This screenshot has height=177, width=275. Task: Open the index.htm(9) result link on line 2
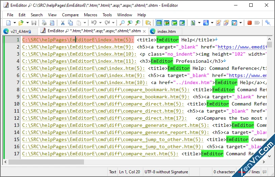pyautogui.click(x=78, y=47)
